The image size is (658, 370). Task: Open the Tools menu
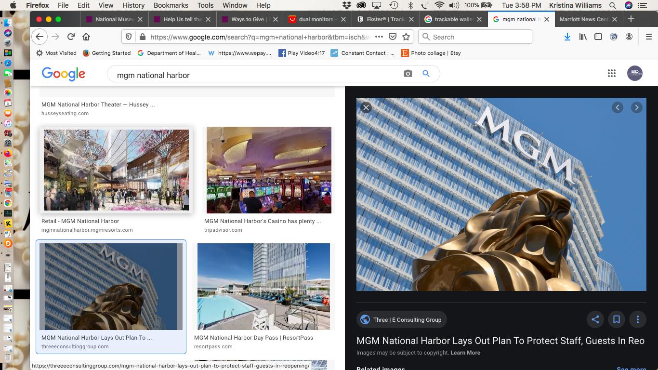pyautogui.click(x=205, y=5)
